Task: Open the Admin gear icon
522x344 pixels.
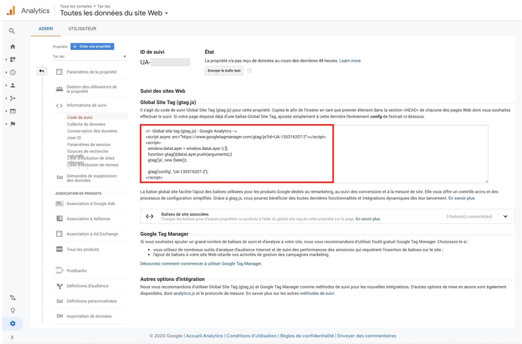Action: point(13,323)
